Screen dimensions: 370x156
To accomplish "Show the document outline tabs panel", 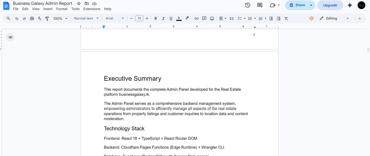I will 10,37.
